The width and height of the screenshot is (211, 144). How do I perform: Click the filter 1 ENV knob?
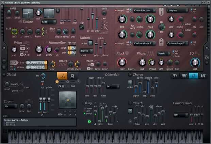(122, 19)
